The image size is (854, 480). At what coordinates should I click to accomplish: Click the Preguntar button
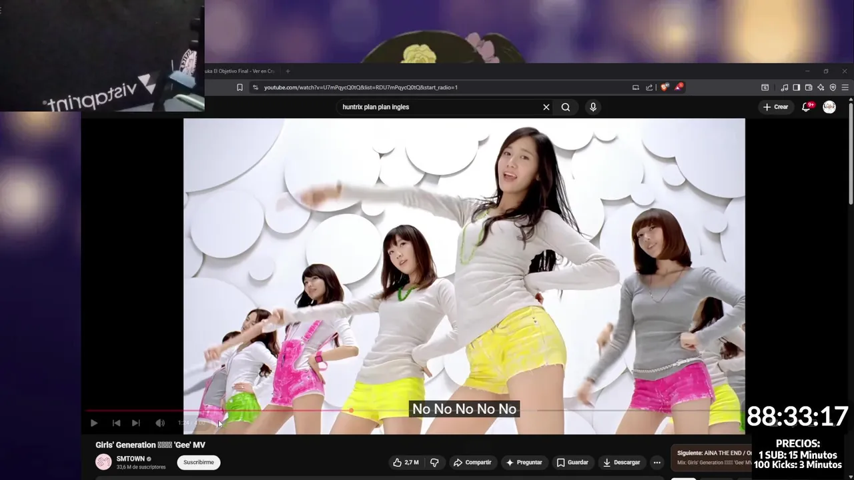coord(524,462)
